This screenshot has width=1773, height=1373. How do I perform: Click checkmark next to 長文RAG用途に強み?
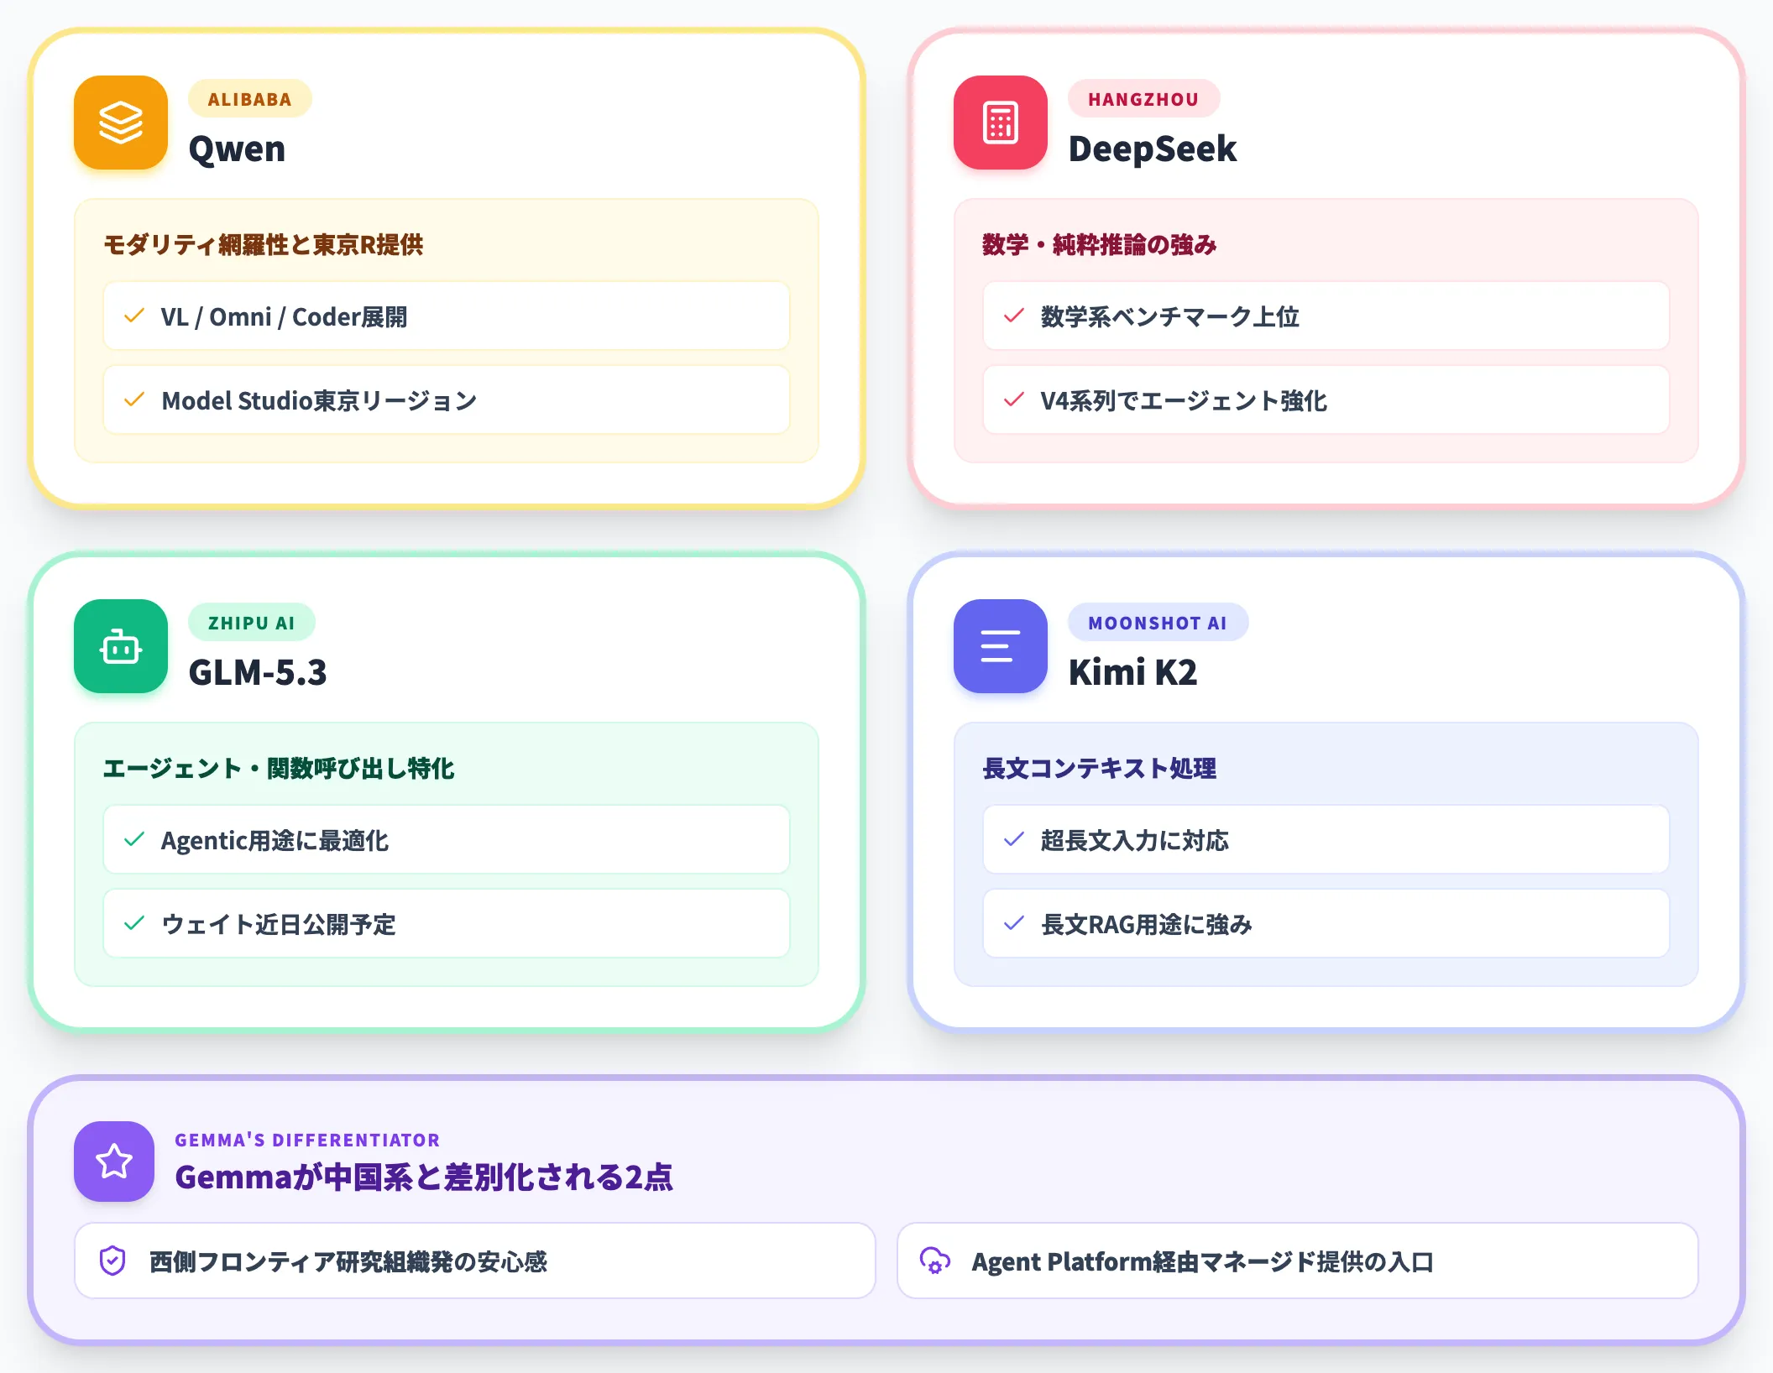[x=1014, y=924]
